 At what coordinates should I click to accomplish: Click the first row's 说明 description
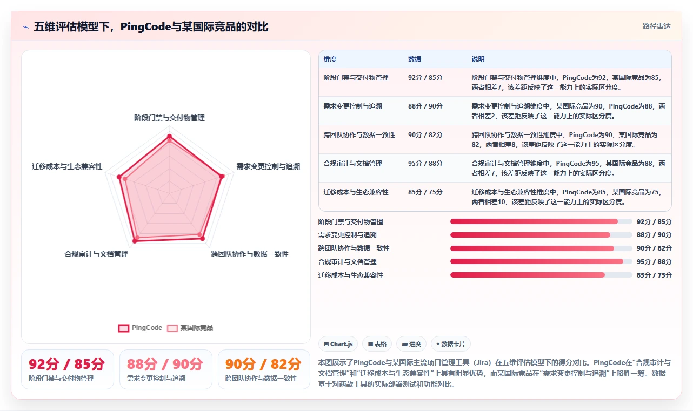[567, 82]
